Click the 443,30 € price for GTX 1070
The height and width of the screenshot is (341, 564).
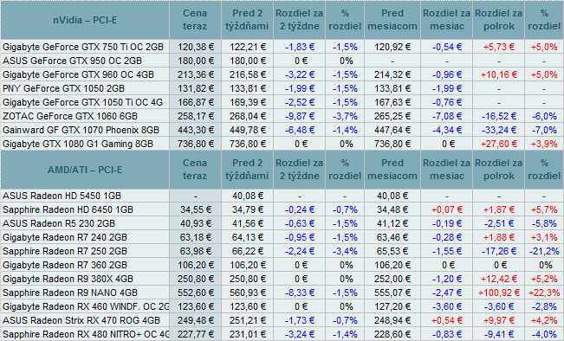pyautogui.click(x=195, y=130)
